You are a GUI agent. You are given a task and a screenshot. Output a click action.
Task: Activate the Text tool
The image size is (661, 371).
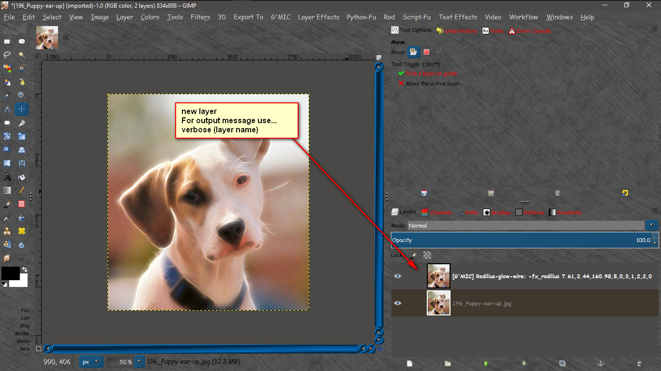(7, 177)
